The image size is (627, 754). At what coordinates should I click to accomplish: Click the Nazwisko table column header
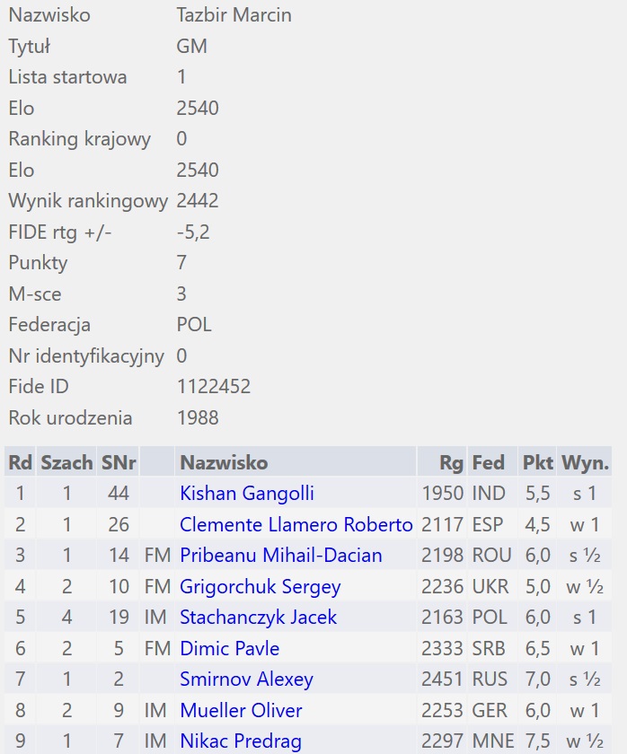tap(224, 462)
